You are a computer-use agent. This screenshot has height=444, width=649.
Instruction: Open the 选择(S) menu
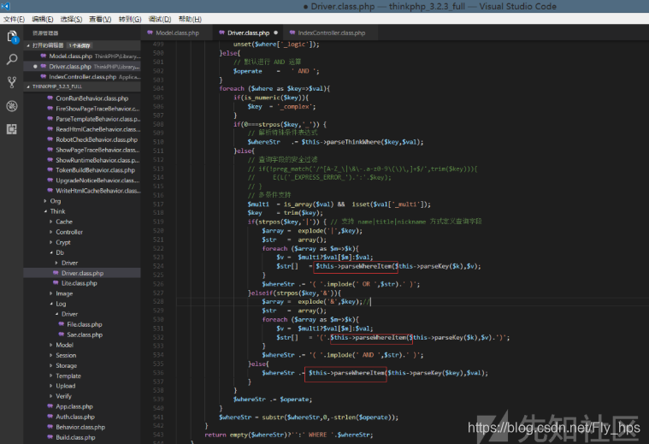point(71,19)
